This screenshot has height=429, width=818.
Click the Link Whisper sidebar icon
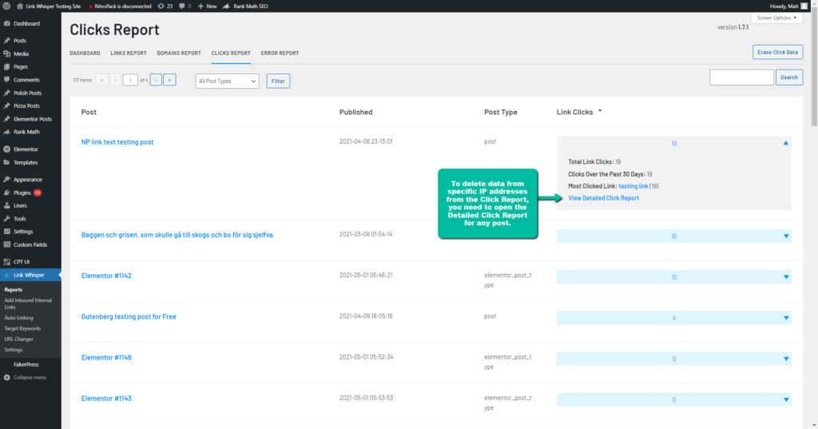coord(6,275)
